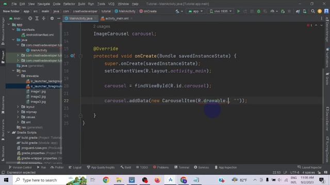Click the override gutter icon on line 16
The width and height of the screenshot is (330, 185).
(72, 56)
